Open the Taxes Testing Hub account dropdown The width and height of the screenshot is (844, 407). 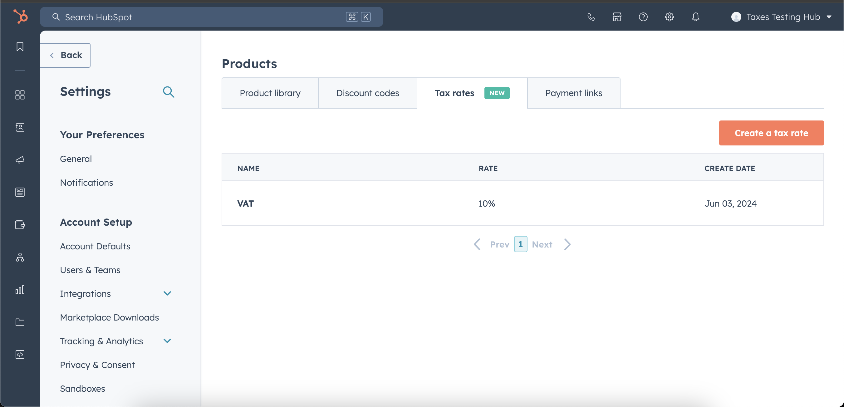782,17
